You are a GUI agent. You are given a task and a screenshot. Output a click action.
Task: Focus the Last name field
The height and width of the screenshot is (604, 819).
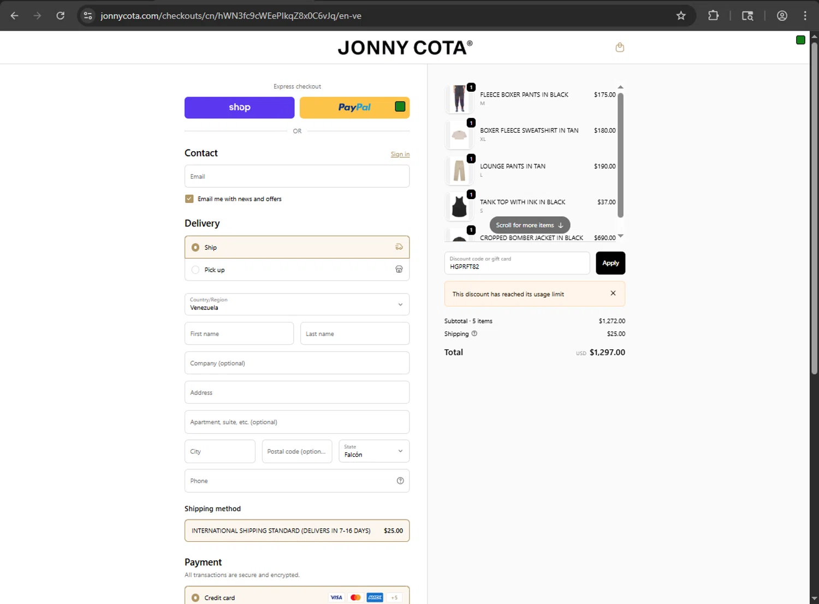click(355, 333)
